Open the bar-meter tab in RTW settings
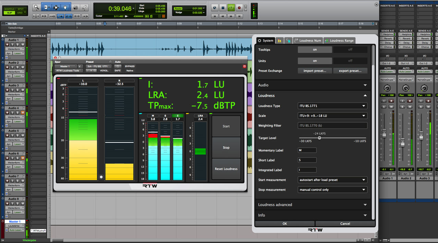 click(279, 41)
